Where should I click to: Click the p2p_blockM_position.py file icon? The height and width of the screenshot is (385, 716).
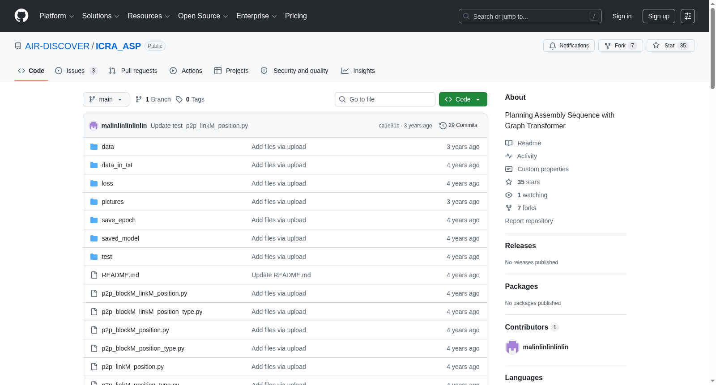(94, 330)
